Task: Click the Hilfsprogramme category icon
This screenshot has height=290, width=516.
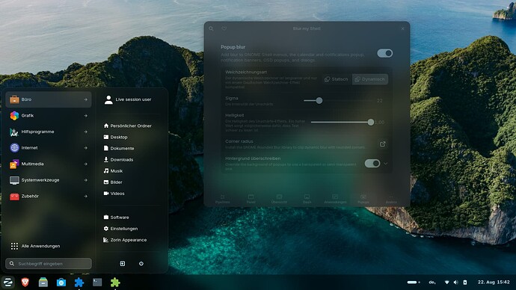Action: (14, 132)
